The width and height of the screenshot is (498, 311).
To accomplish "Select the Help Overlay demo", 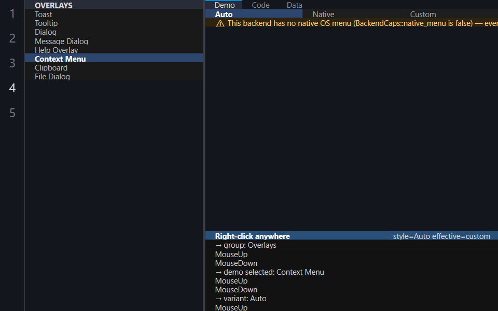I will tap(114, 50).
